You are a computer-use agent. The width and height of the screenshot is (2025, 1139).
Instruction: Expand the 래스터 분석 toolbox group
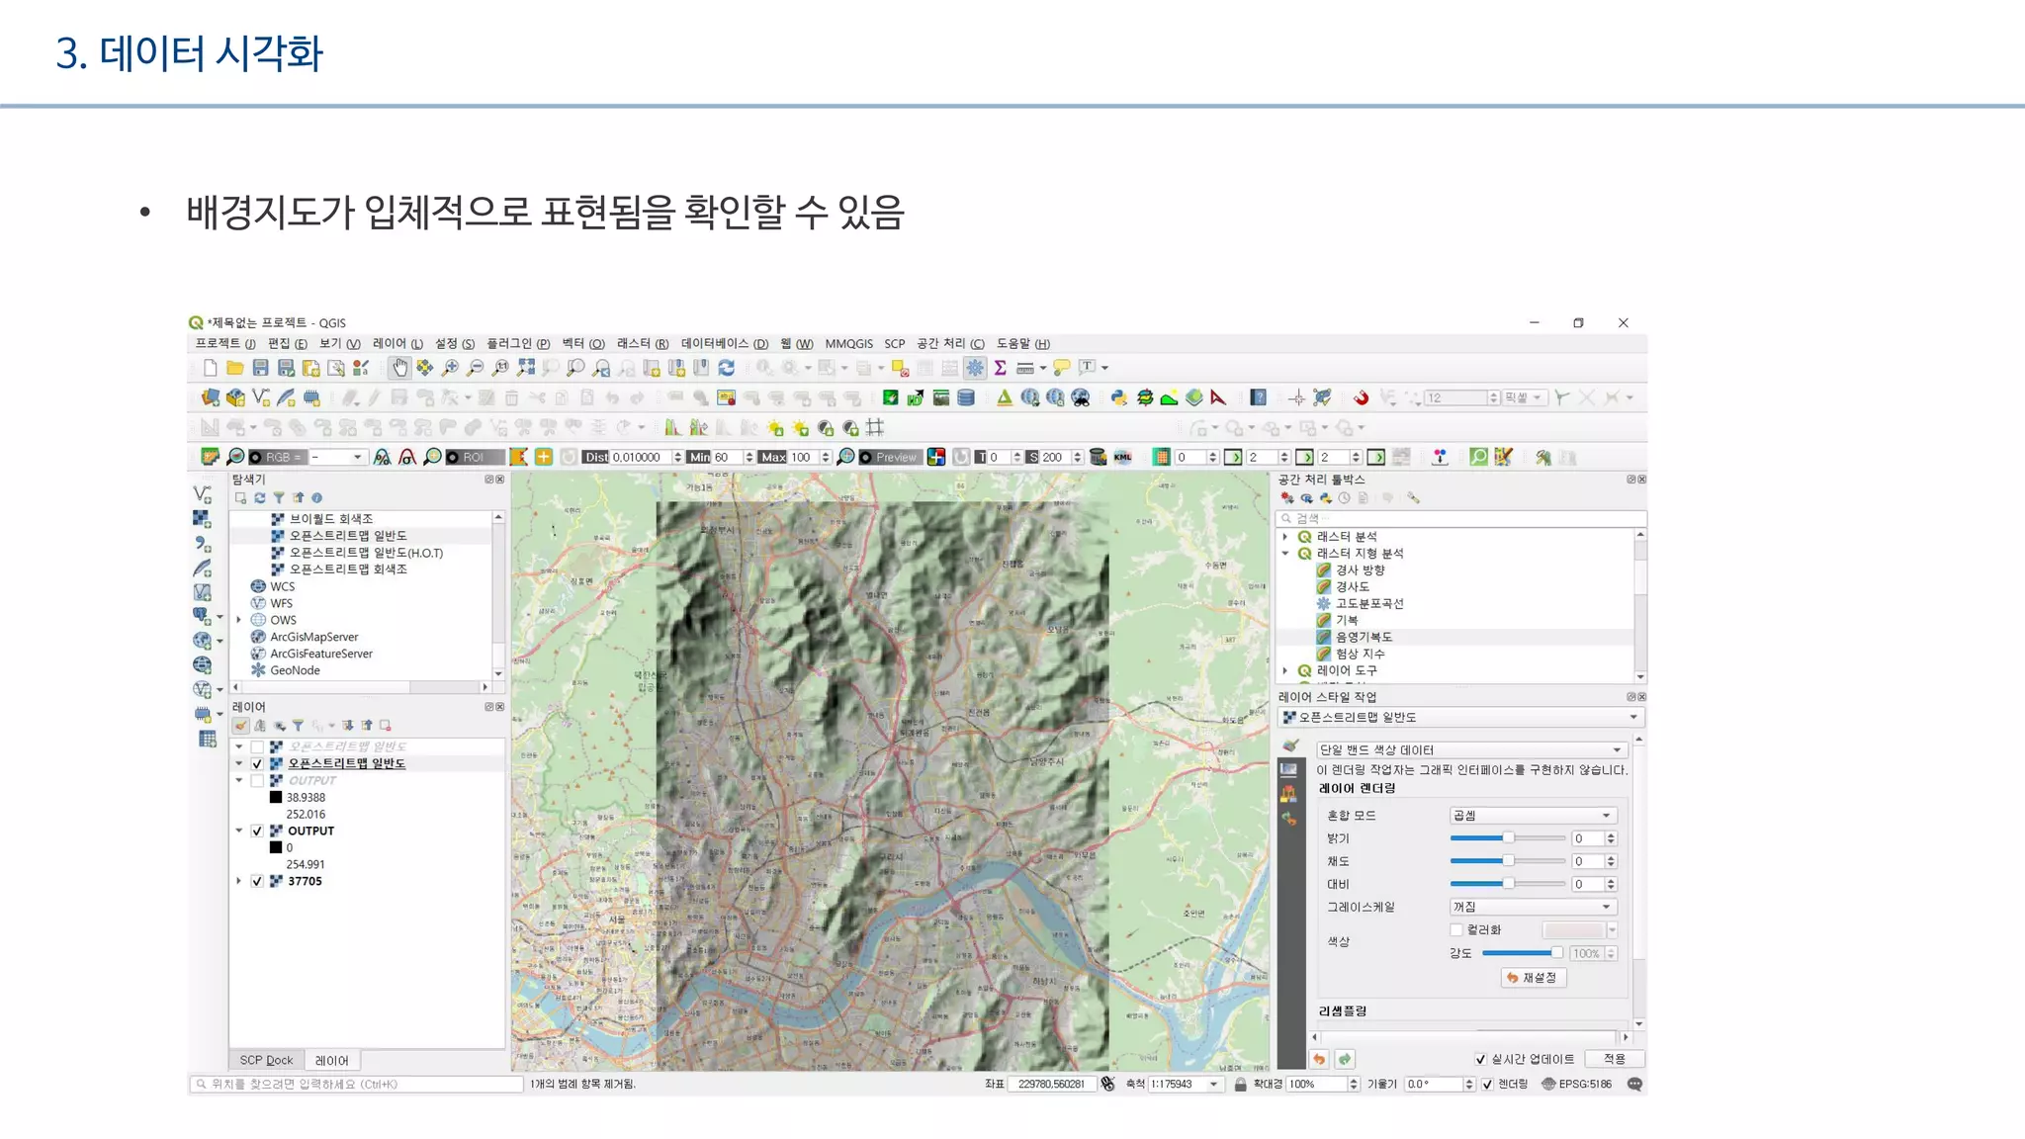(x=1285, y=537)
